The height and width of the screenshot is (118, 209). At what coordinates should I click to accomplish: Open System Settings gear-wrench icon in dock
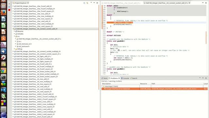(x=4, y=58)
